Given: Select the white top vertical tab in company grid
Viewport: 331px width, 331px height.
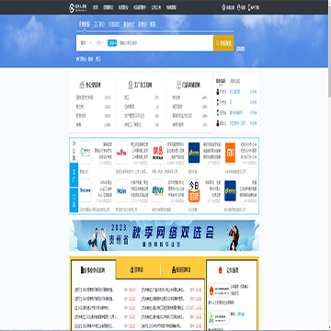Looking at the screenshot, I should 74,150.
